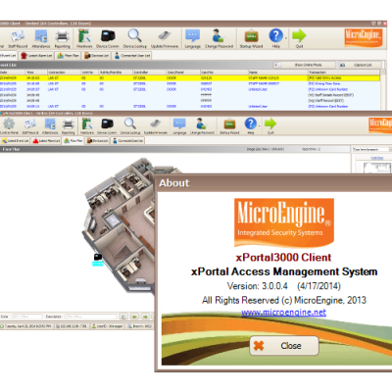Open Device Comm in the top toolbar
392x392 pixels.
pos(108,39)
